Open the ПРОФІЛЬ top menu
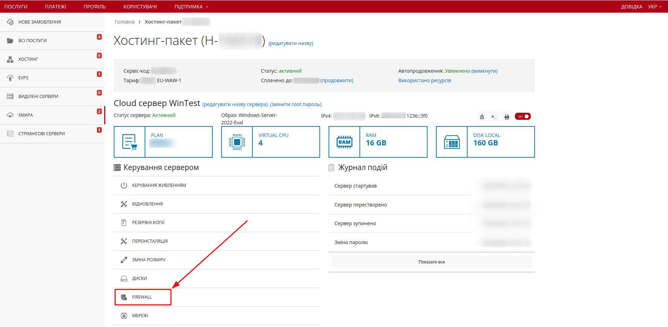 click(95, 7)
